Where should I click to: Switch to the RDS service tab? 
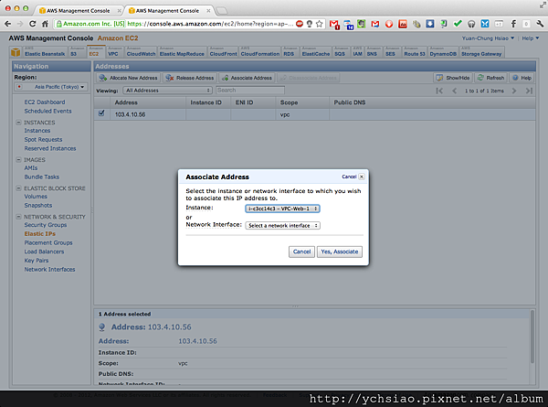(290, 52)
